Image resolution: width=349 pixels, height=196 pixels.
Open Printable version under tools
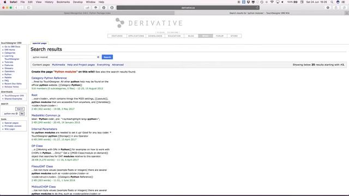coord(13,126)
